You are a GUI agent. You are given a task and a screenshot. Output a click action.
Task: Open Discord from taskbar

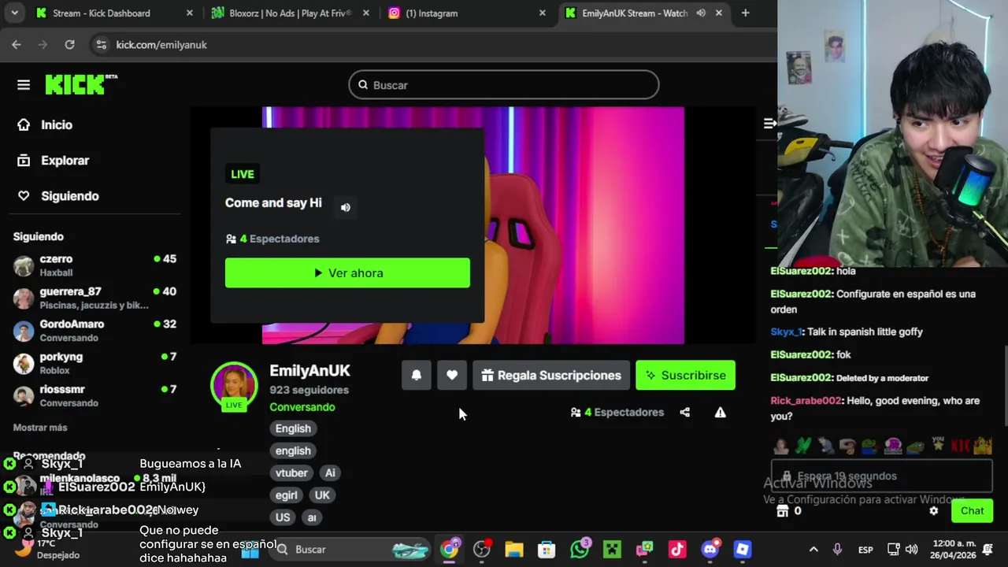point(710,549)
